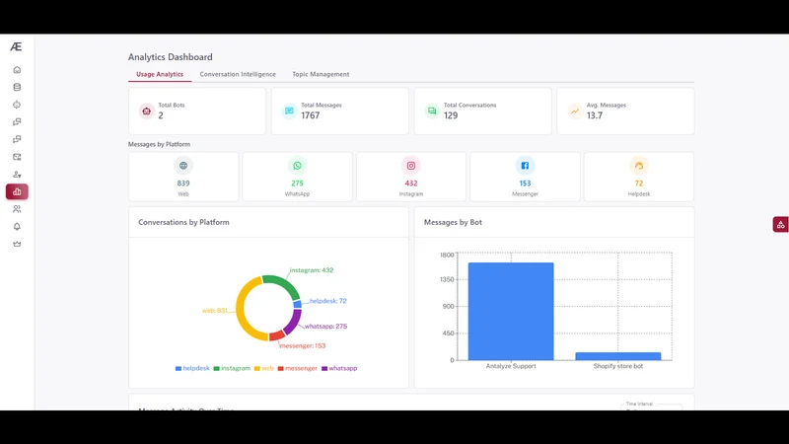Click the Helpdesk headset platform icon

coord(638,166)
